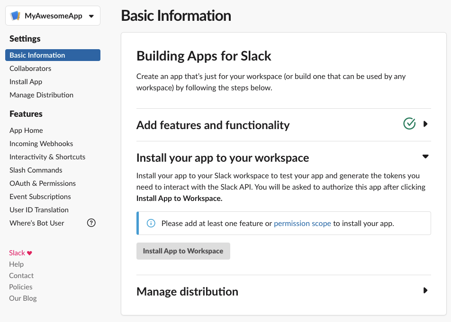This screenshot has width=451, height=322.
Task: Open the MyAwesomeApp app switcher dropdown
Action: (91, 16)
